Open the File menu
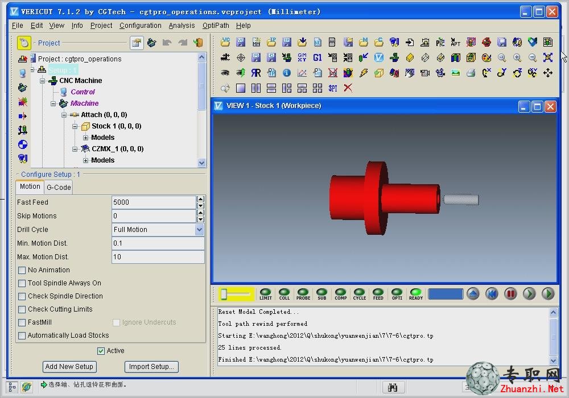 pos(18,26)
